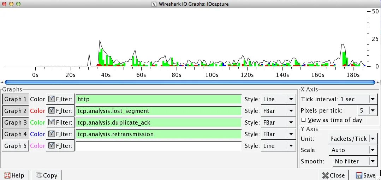Enable the Graph 5 button
This screenshot has width=381, height=180.
16,146
